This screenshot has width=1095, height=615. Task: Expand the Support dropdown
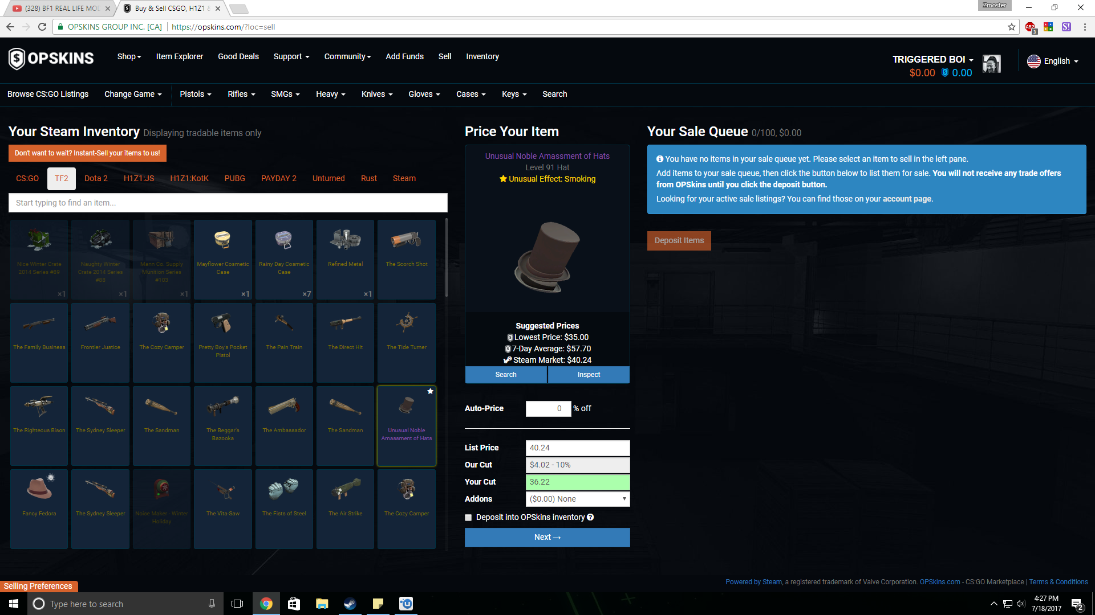pos(291,56)
